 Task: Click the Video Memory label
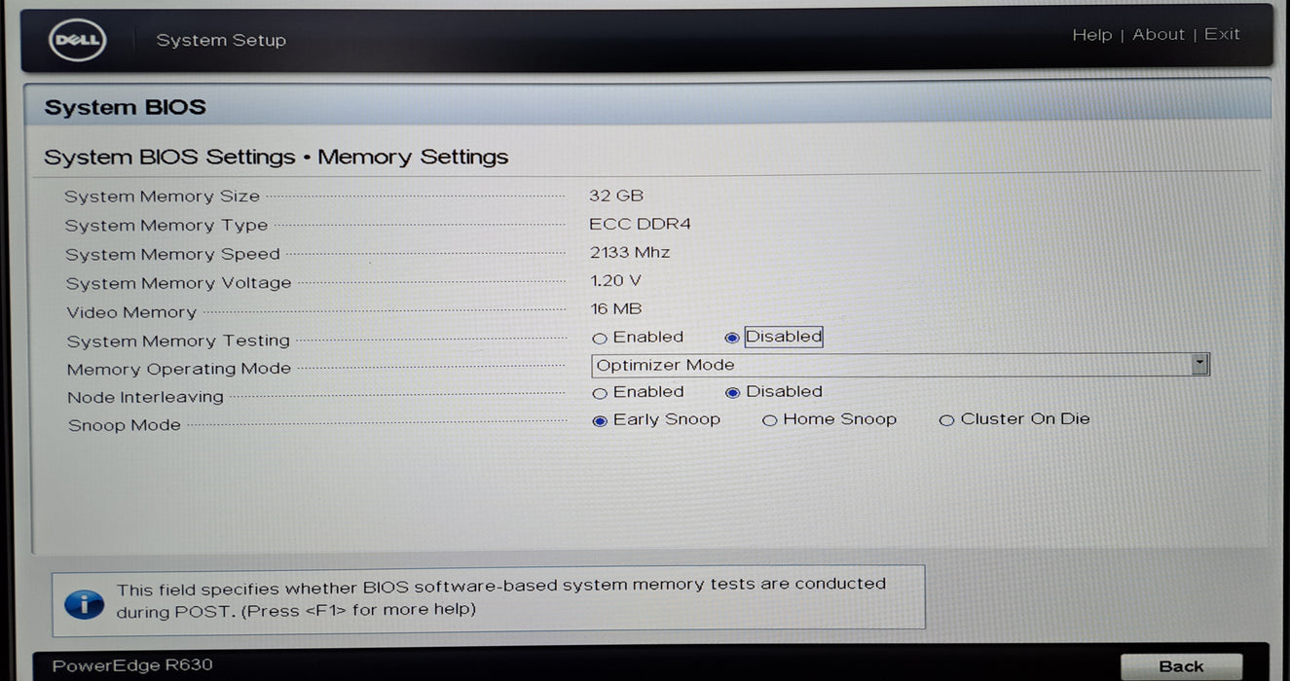point(131,312)
